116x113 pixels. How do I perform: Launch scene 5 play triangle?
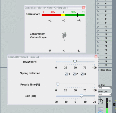pyautogui.click(x=98, y=7)
